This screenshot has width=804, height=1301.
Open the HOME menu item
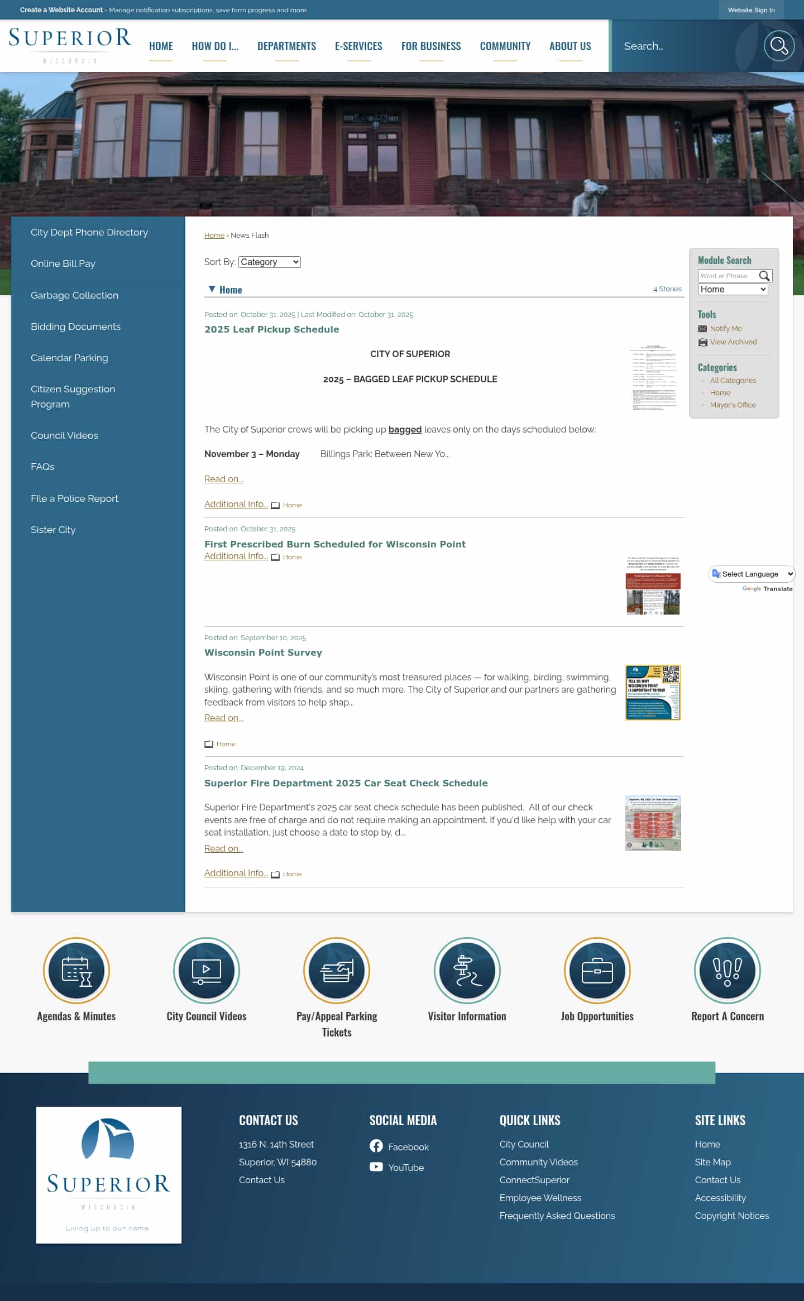point(161,46)
